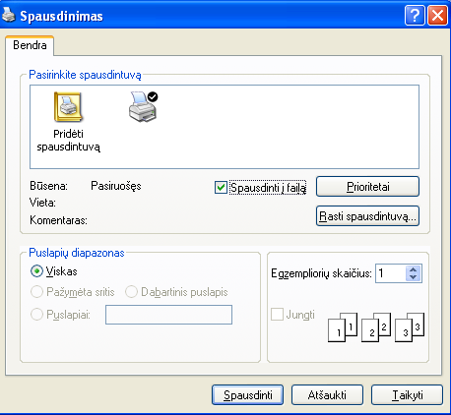Select the default printer icon
This screenshot has height=415, width=451.
point(143,106)
